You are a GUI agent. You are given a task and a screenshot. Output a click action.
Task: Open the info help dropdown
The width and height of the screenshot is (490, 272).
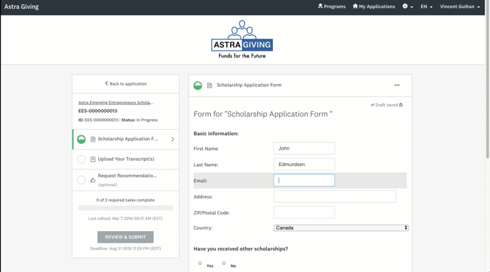[x=407, y=6]
